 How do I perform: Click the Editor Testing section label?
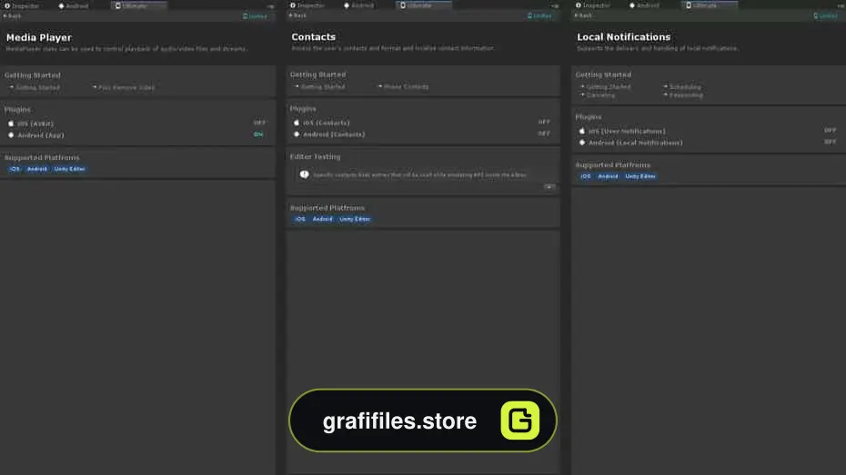click(315, 157)
